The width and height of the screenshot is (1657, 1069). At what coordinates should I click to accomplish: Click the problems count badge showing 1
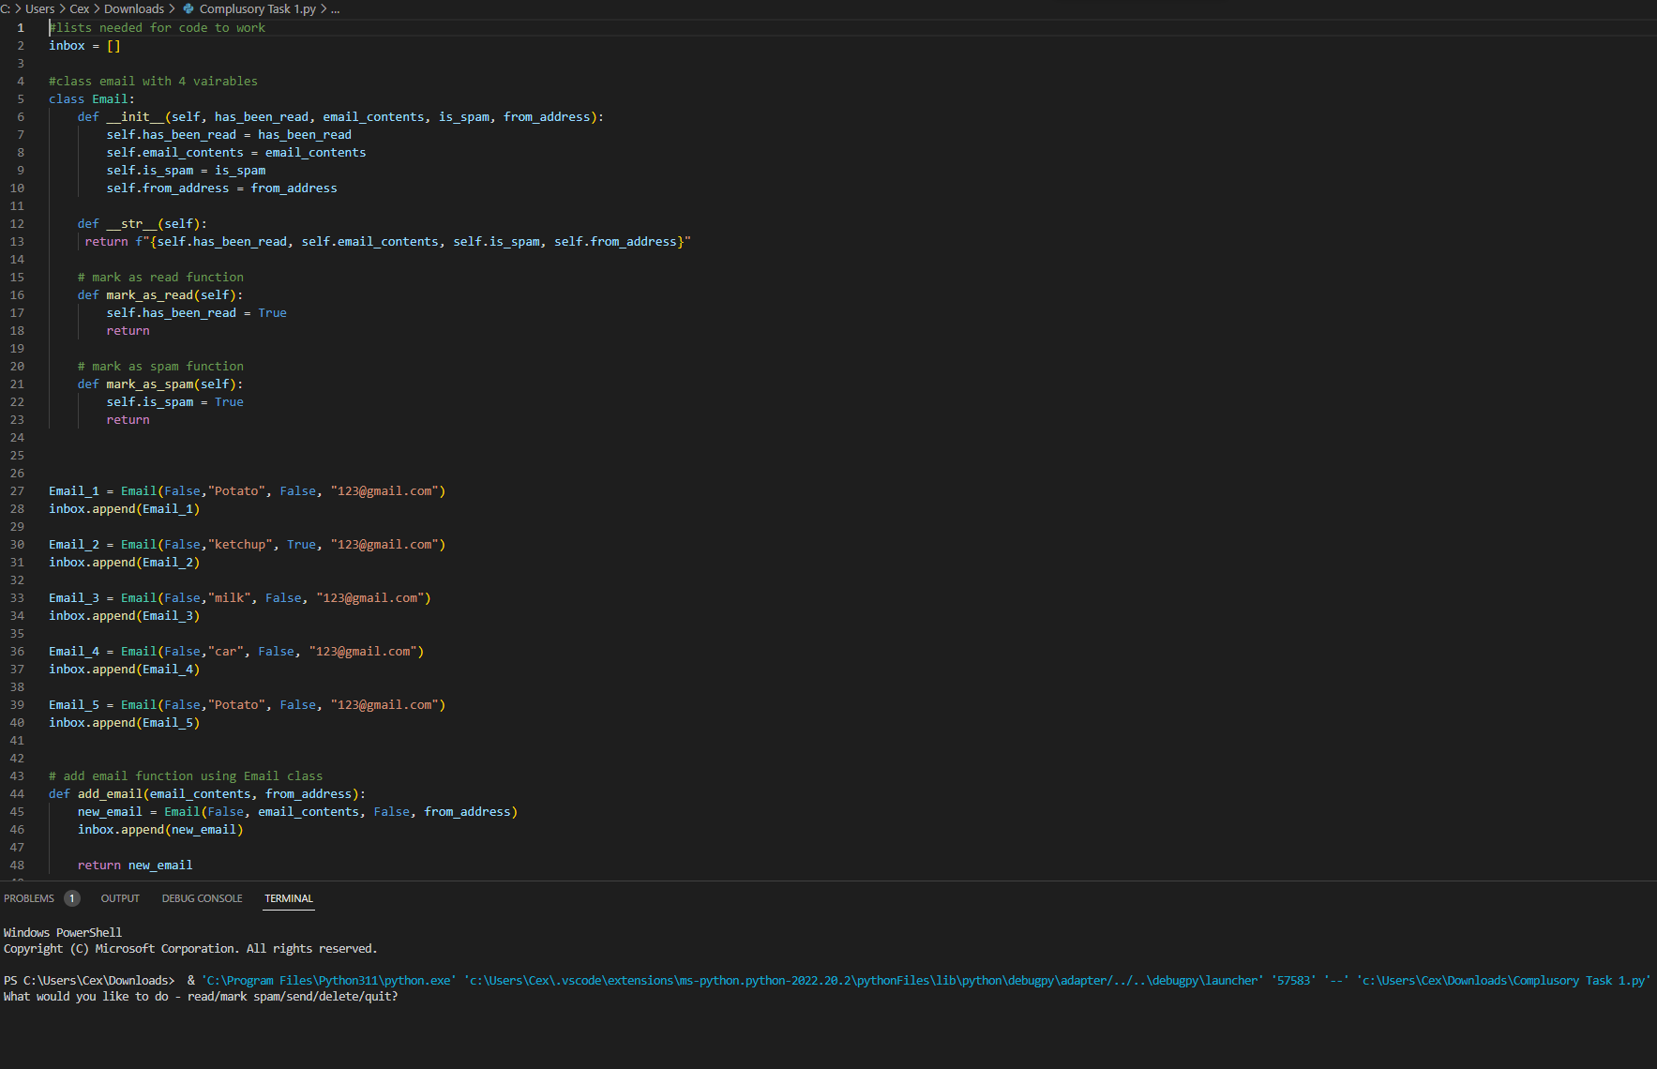72,898
